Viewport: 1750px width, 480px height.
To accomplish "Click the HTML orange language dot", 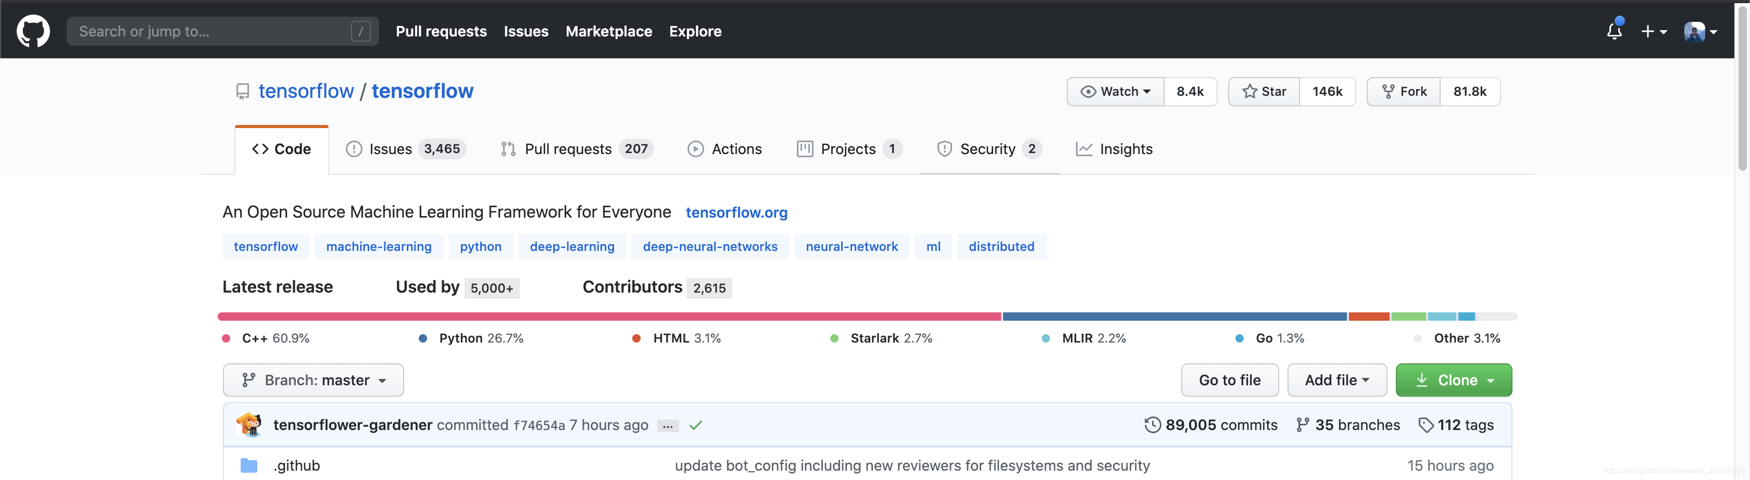I will click(636, 339).
